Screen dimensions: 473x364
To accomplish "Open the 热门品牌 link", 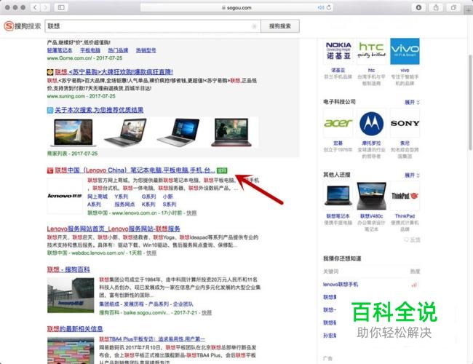I will [118, 50].
